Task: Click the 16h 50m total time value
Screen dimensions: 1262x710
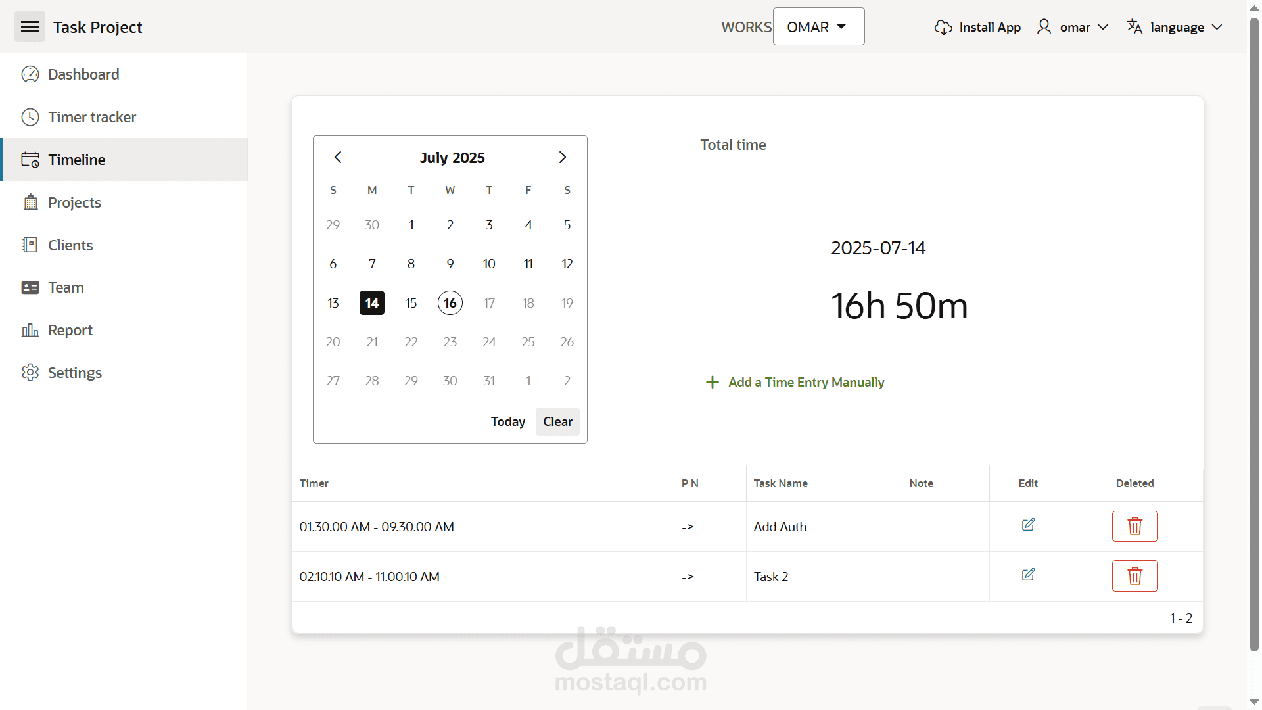Action: (x=899, y=306)
